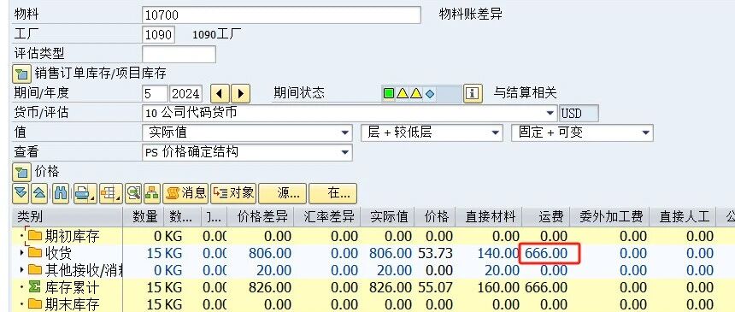Click the green period status square
This screenshot has width=735, height=312.
(x=389, y=94)
